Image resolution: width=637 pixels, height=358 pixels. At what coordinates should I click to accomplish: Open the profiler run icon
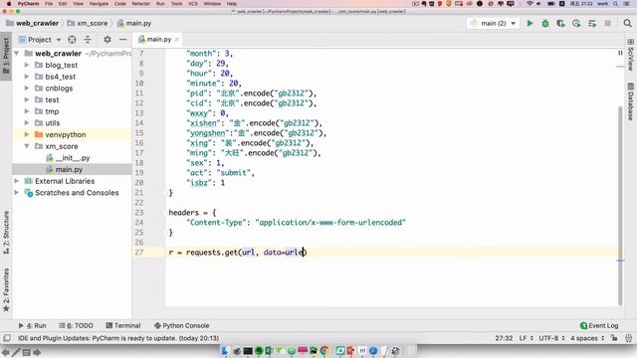pos(576,24)
